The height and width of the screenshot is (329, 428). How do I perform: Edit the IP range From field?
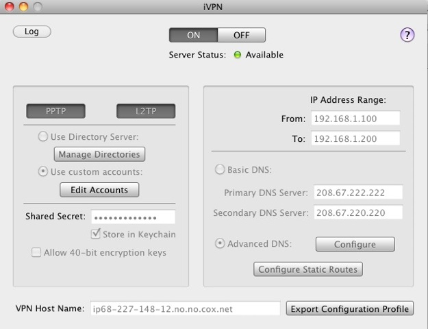355,119
